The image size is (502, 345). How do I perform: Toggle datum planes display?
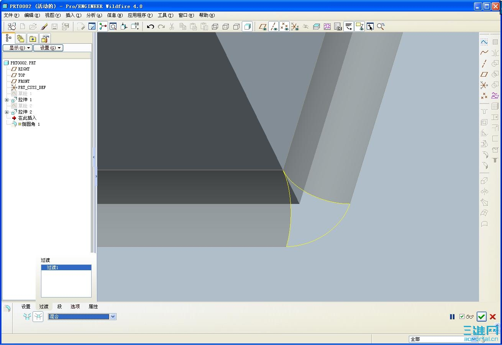(263, 26)
